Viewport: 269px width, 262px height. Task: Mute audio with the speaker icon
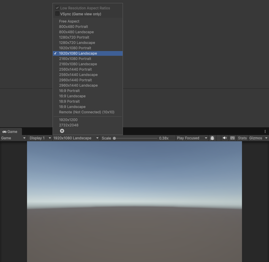(225, 138)
